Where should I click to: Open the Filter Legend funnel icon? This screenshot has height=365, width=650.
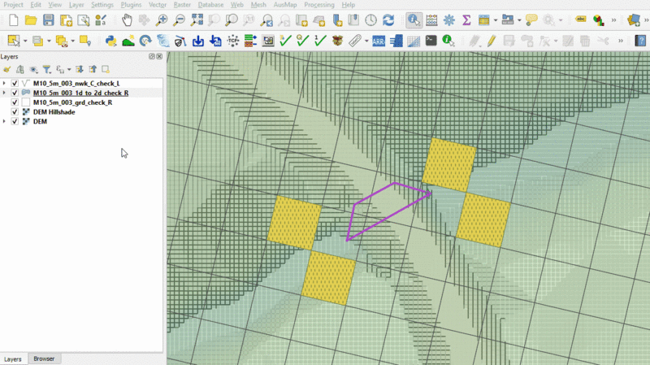coord(46,69)
